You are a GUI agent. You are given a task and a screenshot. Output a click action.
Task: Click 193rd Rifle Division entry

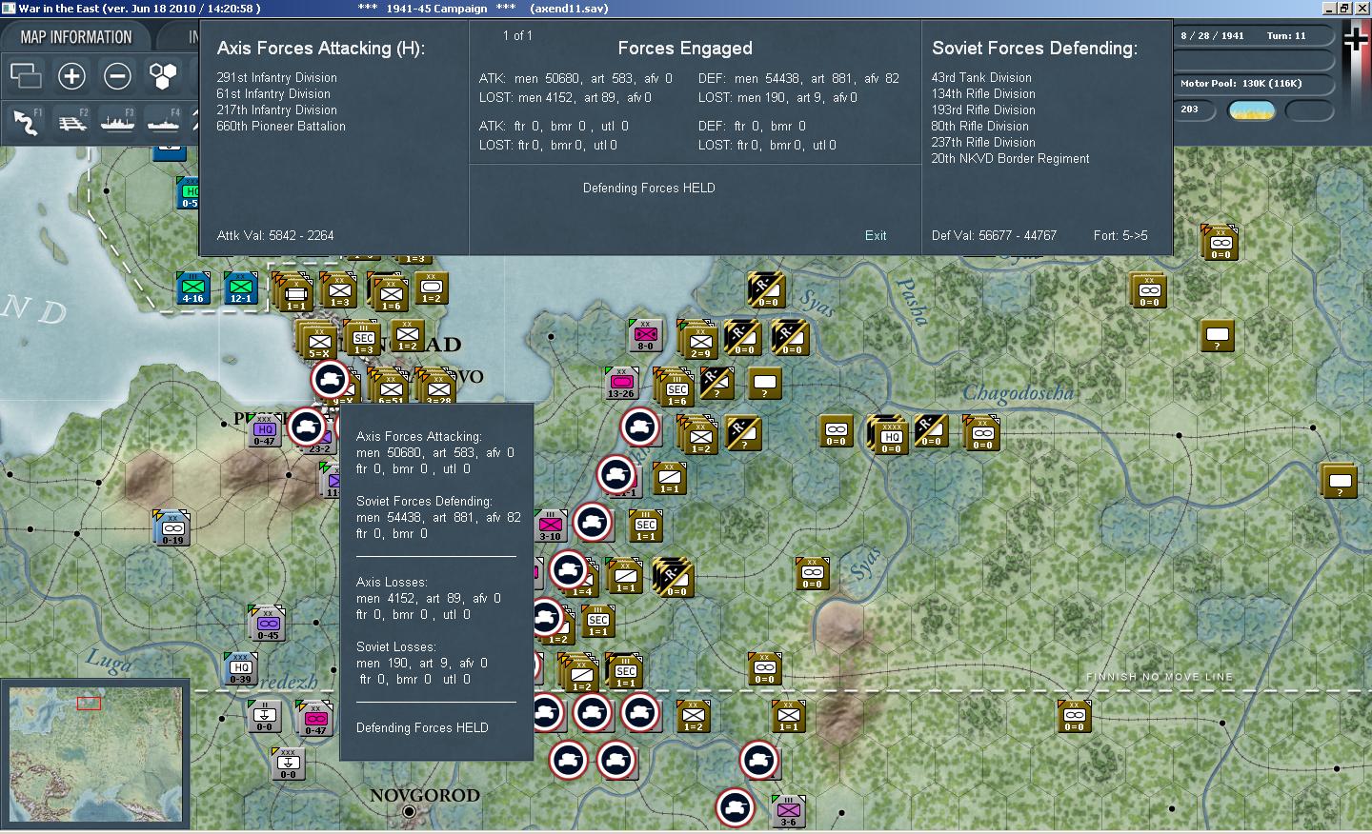tap(983, 110)
